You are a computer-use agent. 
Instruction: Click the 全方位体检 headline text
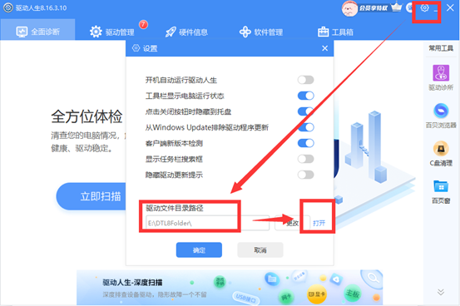click(x=87, y=116)
